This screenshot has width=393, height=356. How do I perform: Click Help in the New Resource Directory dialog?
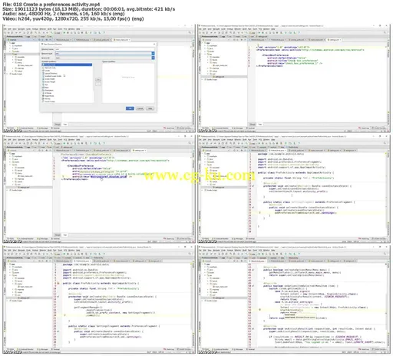click(150, 108)
